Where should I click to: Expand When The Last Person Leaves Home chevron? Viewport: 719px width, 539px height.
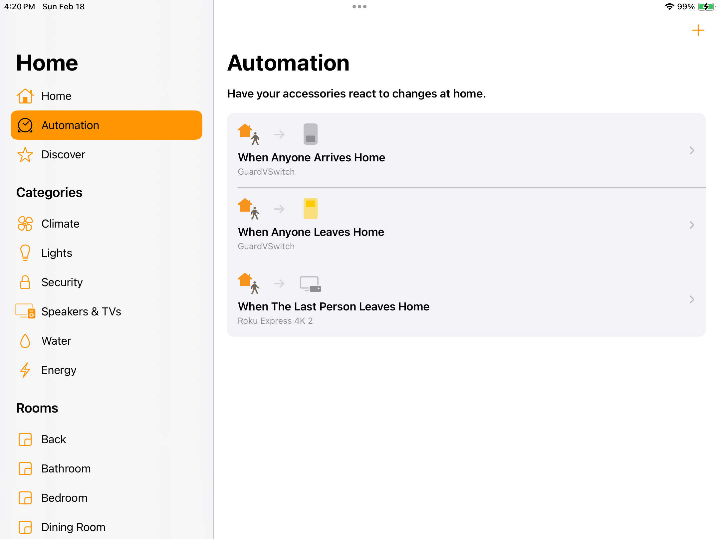(x=692, y=299)
